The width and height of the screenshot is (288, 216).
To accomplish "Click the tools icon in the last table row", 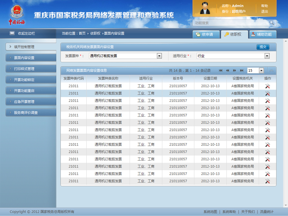I will (268, 181).
